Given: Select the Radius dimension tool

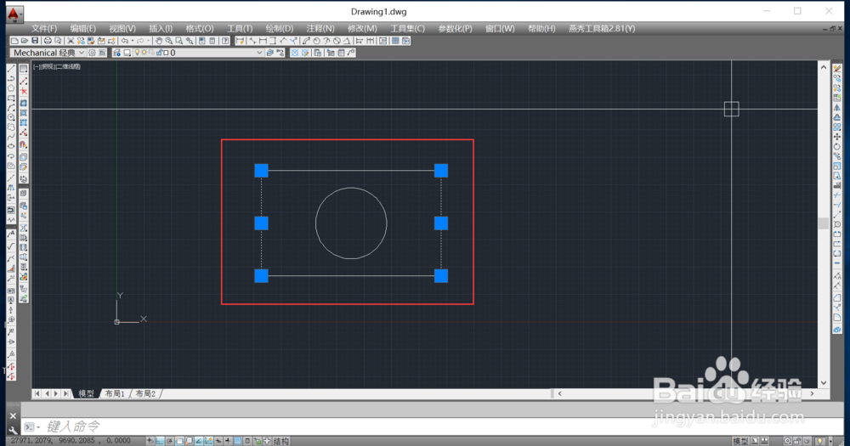Looking at the screenshot, I should pyautogui.click(x=316, y=41).
